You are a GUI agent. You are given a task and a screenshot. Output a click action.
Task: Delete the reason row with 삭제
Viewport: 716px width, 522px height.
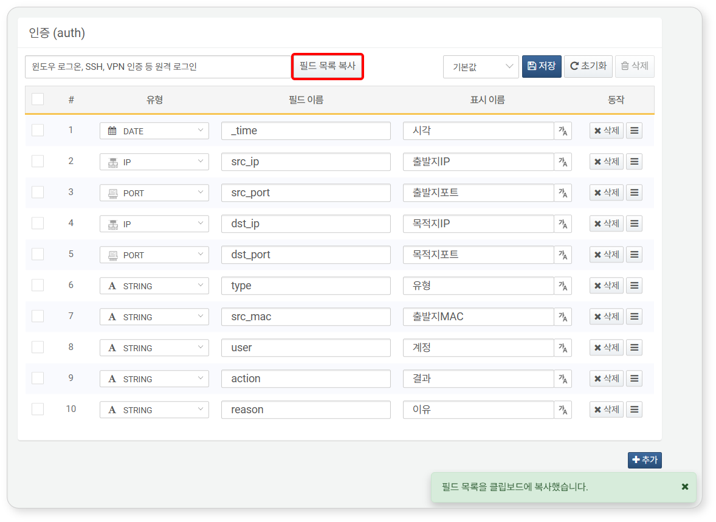pyautogui.click(x=607, y=410)
